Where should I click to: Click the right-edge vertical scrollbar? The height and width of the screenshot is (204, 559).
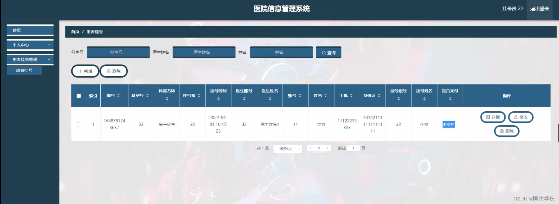pyautogui.click(x=558, y=133)
